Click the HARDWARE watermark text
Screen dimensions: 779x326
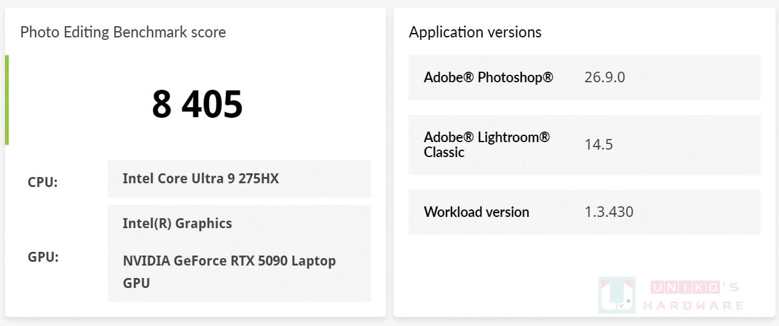coord(693,305)
